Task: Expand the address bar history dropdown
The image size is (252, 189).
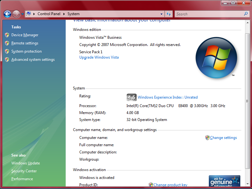Action: (x=161, y=14)
